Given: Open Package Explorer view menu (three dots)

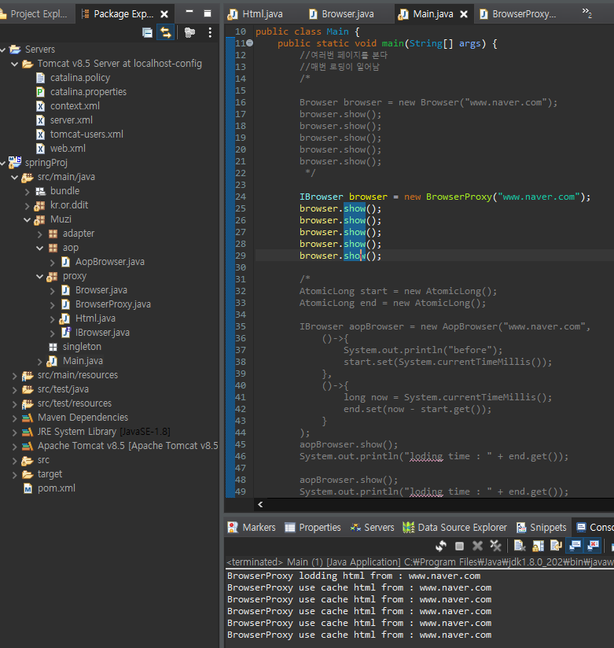Looking at the screenshot, I should pos(211,33).
